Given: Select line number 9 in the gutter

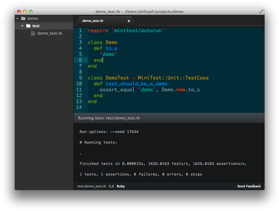Looking at the screenshot, I should [x=81, y=78].
